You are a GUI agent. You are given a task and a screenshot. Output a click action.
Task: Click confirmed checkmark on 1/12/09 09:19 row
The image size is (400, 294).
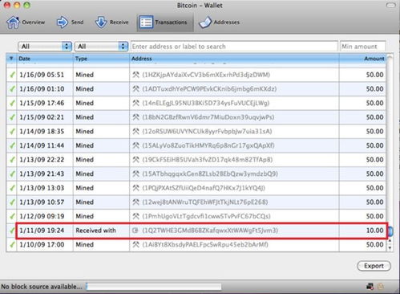[12, 216]
